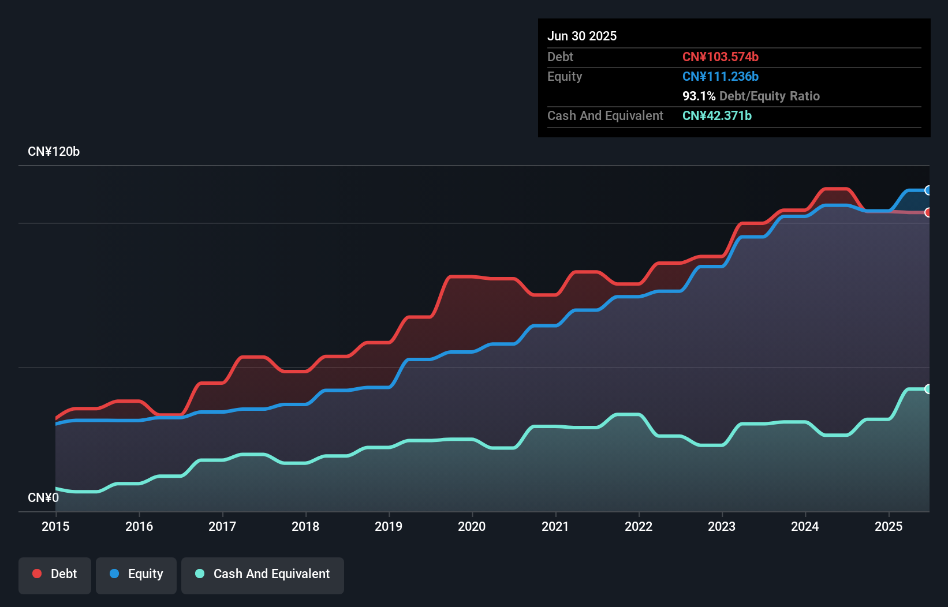Select the teal Cash endpoint marker on chart
The image size is (948, 607).
point(928,388)
